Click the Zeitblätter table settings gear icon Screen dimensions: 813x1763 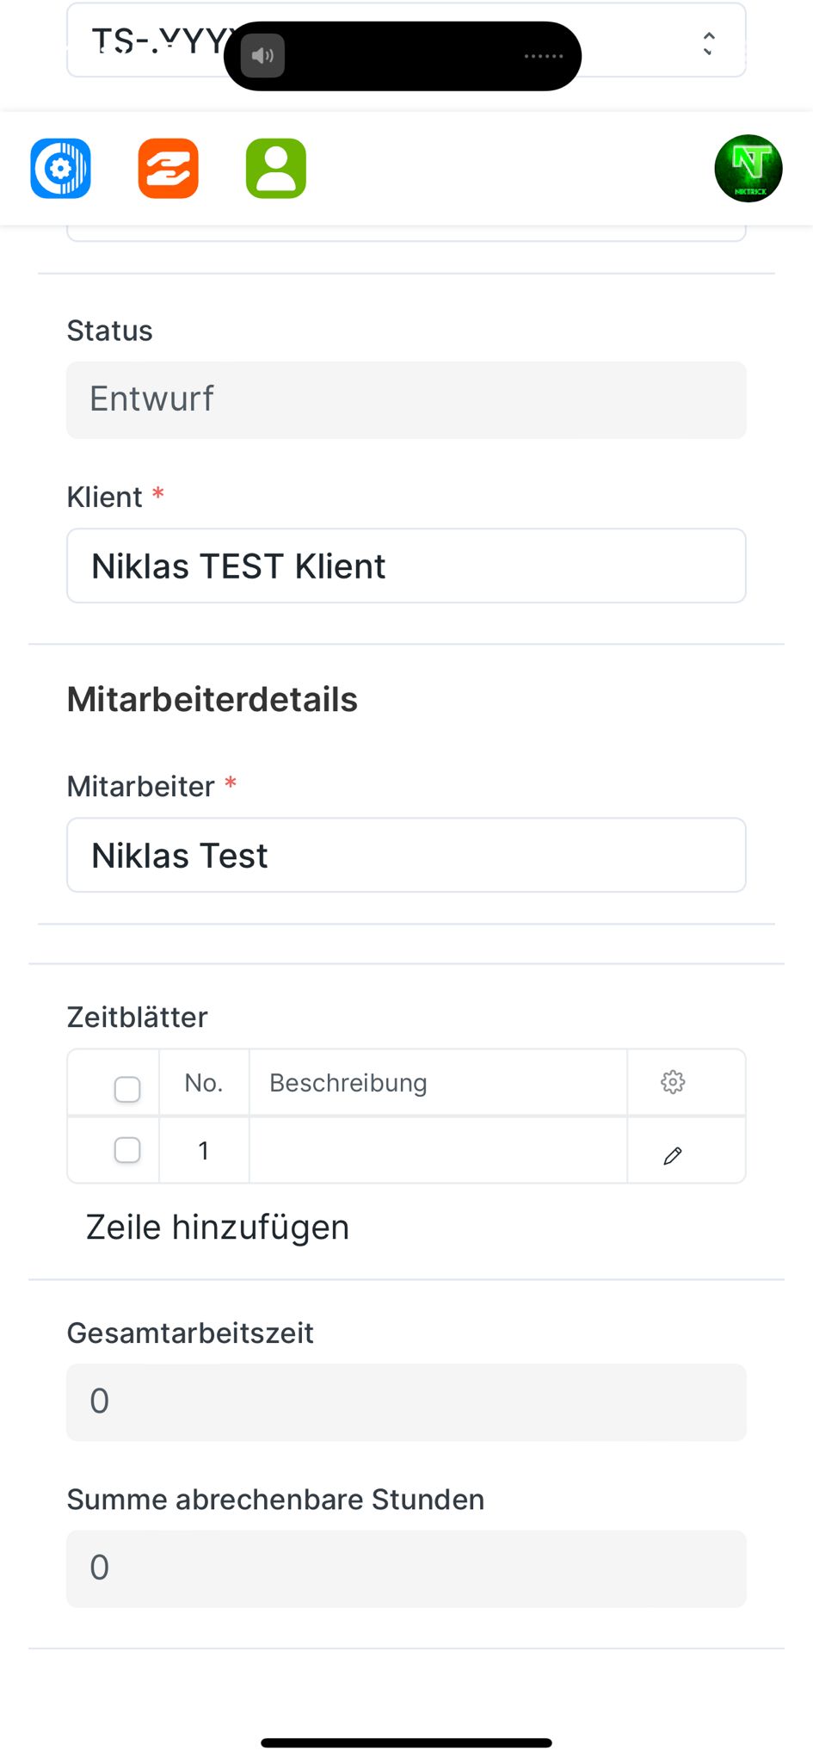[673, 1082]
